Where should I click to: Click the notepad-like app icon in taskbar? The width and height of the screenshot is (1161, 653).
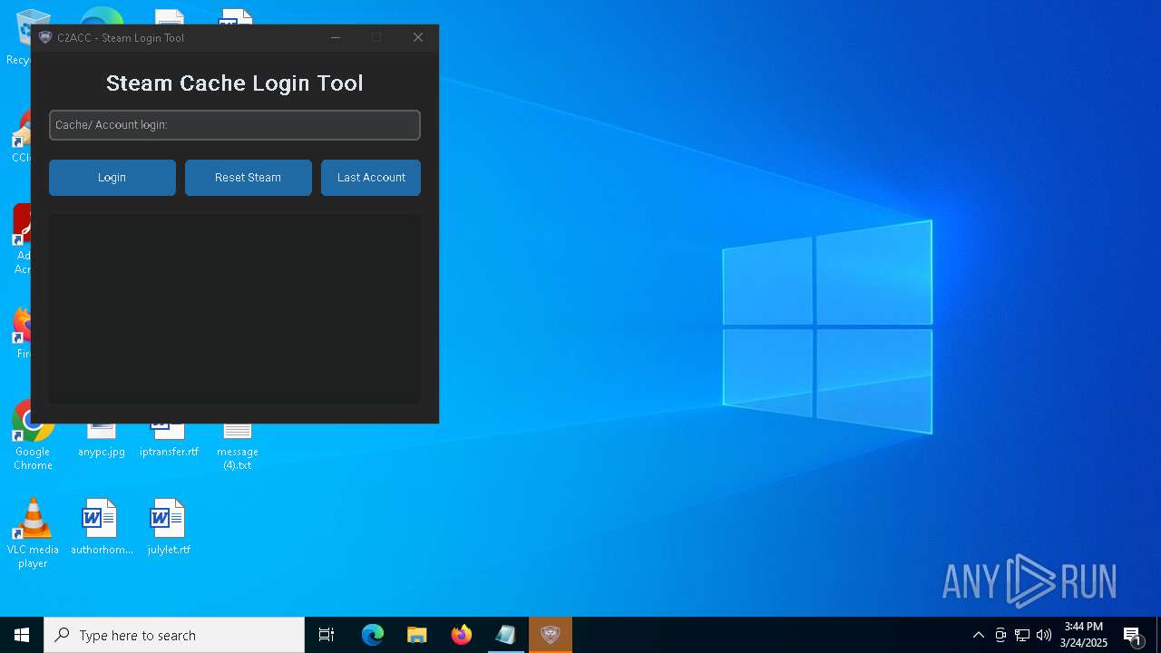(506, 635)
